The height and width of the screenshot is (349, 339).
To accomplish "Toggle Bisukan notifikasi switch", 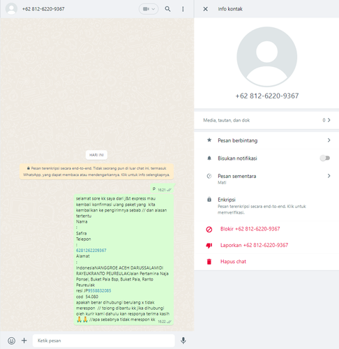I will (325, 158).
